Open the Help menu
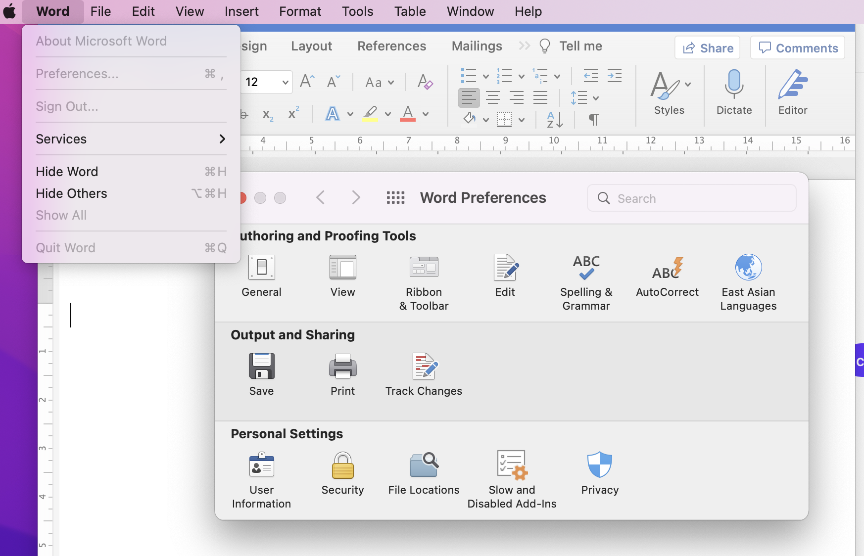Viewport: 864px width, 556px height. point(528,11)
